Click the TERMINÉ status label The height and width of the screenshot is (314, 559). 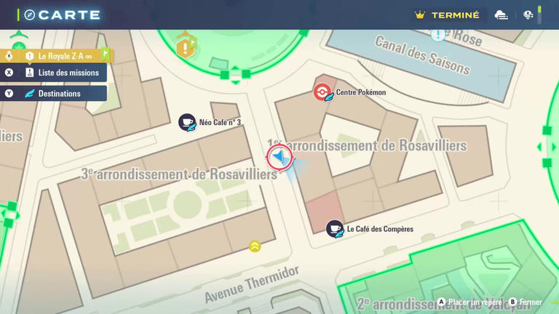click(x=455, y=15)
